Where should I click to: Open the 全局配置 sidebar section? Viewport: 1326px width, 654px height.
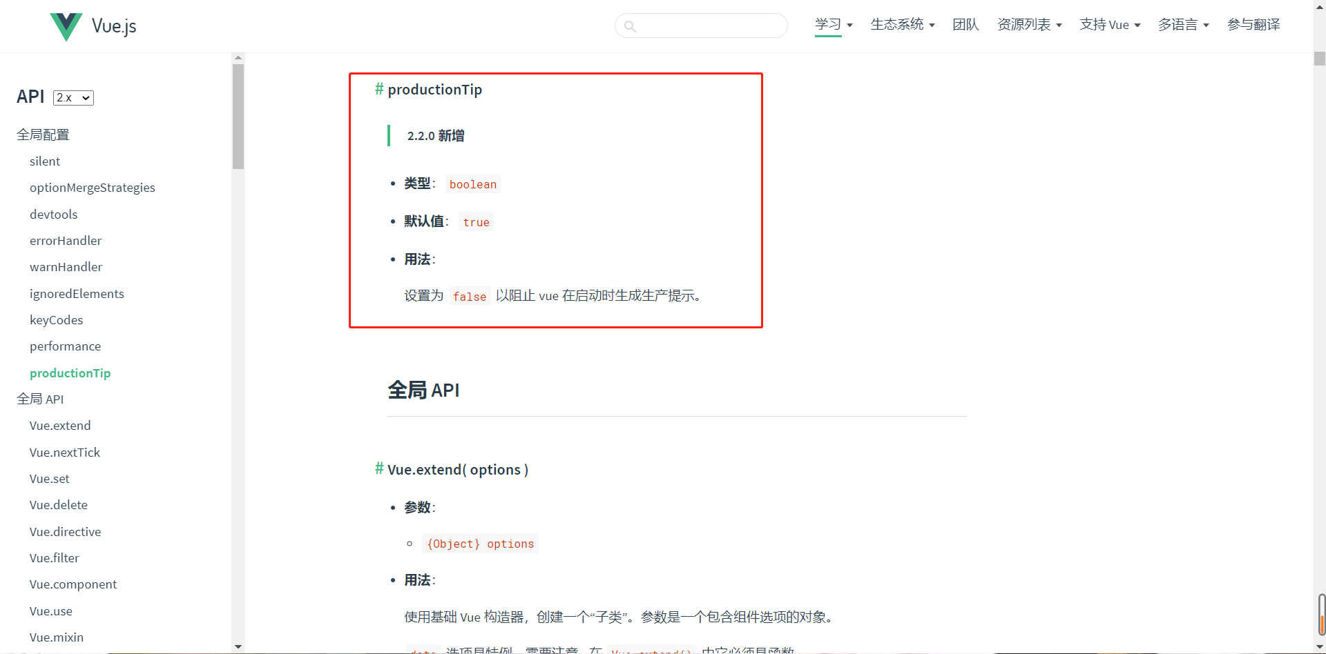pyautogui.click(x=43, y=135)
